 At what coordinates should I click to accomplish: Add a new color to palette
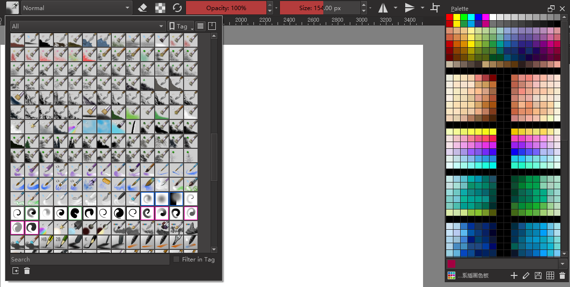pos(514,275)
